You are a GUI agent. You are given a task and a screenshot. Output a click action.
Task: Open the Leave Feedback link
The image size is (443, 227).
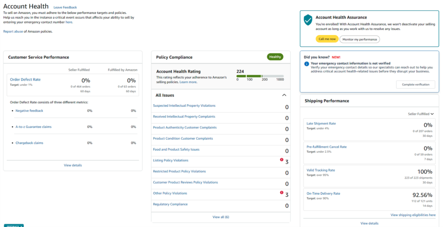pyautogui.click(x=65, y=7)
